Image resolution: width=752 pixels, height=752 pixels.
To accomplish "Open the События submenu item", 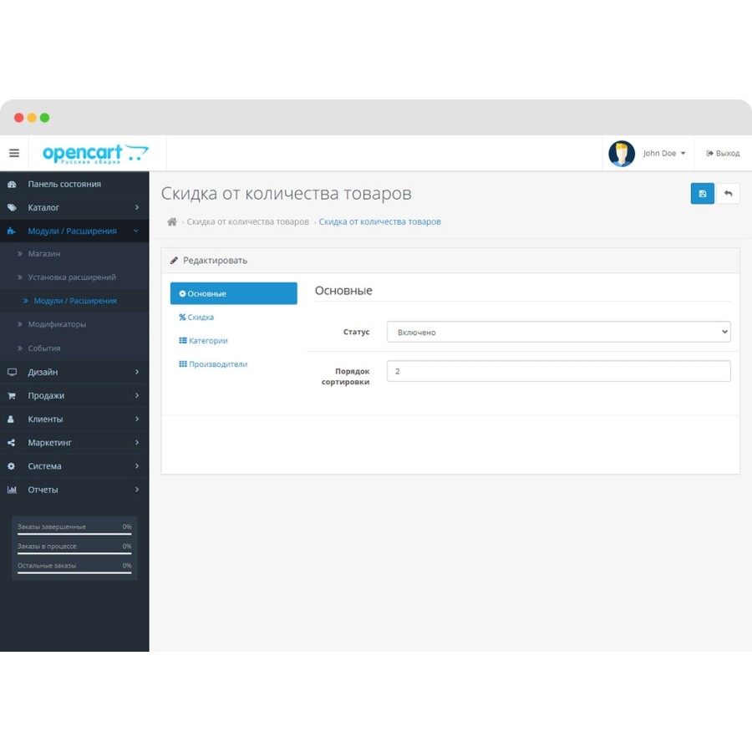I will [x=74, y=348].
